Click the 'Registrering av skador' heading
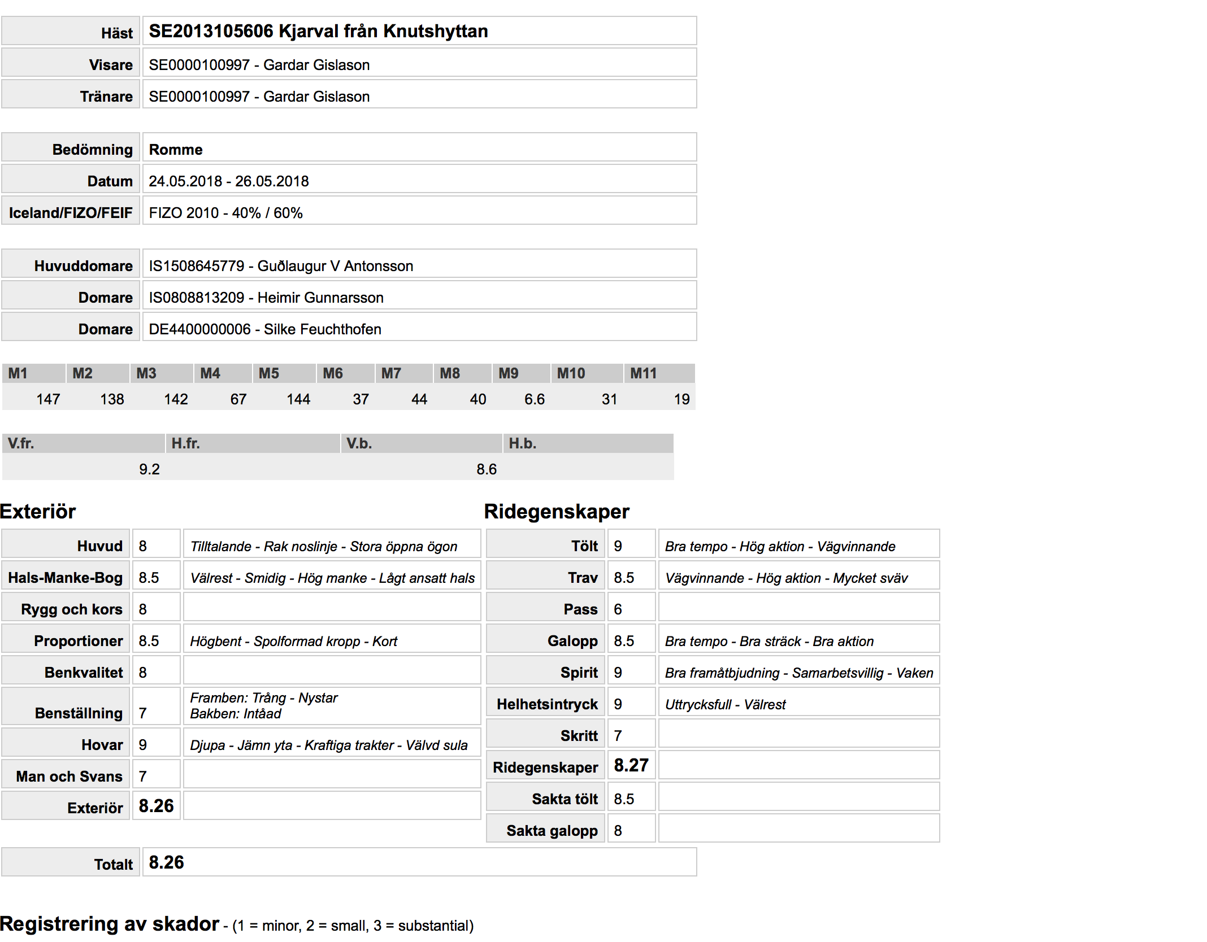 coord(110,924)
